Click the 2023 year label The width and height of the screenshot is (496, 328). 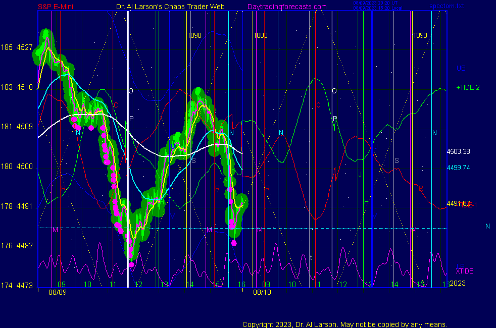pos(457,283)
